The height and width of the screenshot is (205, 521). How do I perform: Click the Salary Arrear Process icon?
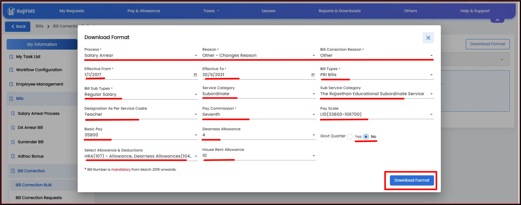pos(13,114)
